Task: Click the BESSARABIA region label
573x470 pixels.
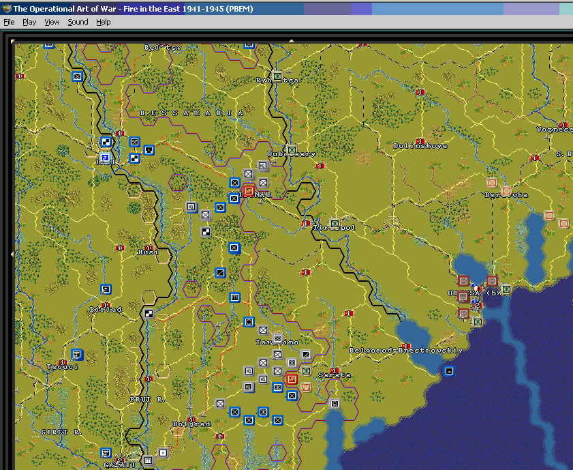Action: [x=191, y=113]
